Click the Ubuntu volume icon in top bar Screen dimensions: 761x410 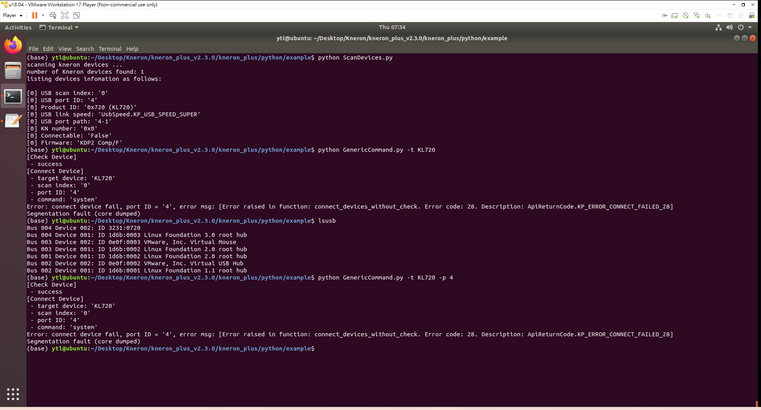[x=729, y=27]
